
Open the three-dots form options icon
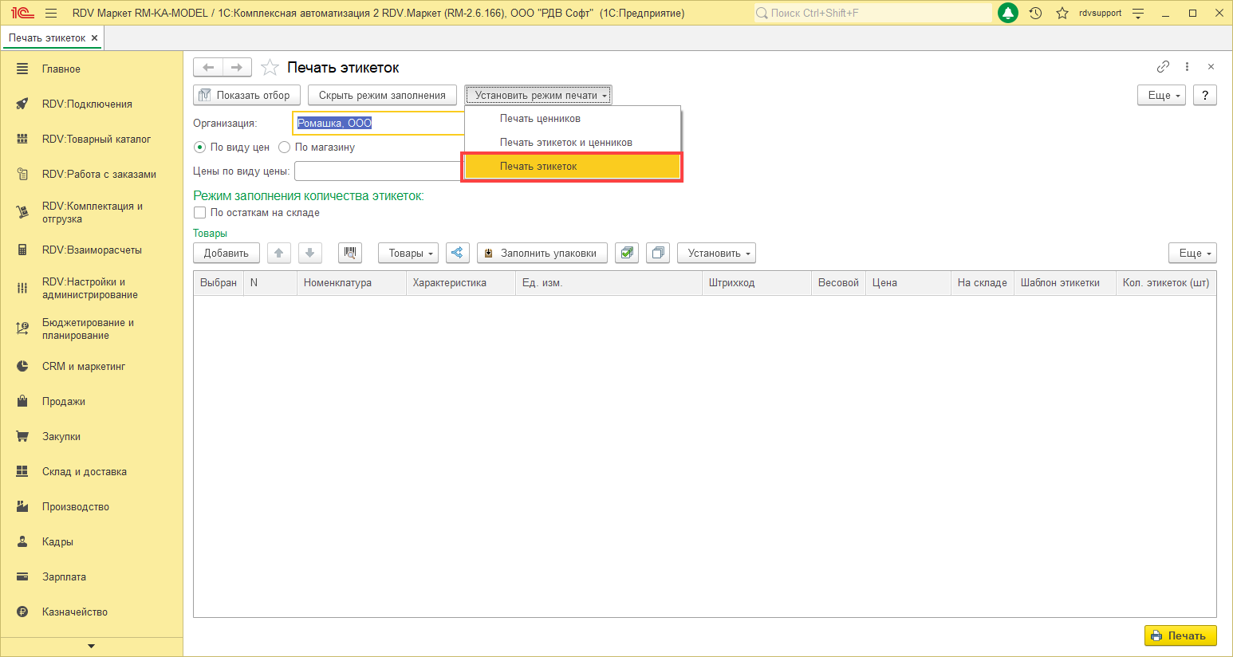pos(1187,67)
